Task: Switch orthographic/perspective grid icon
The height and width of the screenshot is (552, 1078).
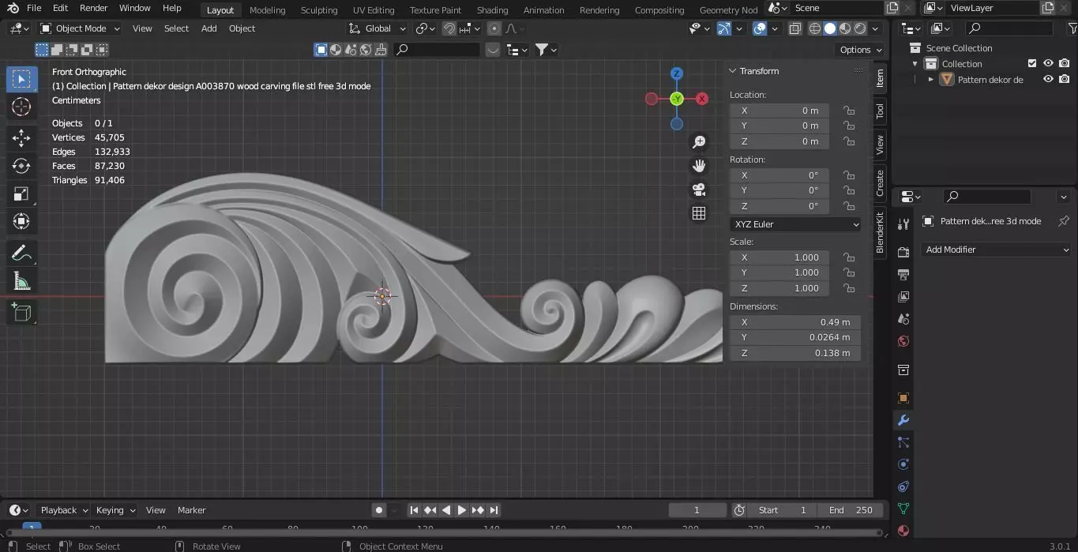Action: (x=699, y=213)
